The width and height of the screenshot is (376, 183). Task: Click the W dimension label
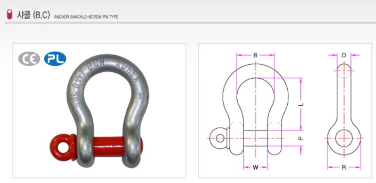pyautogui.click(x=255, y=167)
